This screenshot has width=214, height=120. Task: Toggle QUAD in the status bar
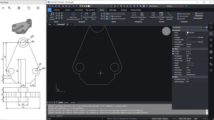coord(189,119)
